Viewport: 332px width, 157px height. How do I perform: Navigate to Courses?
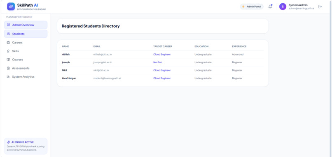(x=26, y=60)
